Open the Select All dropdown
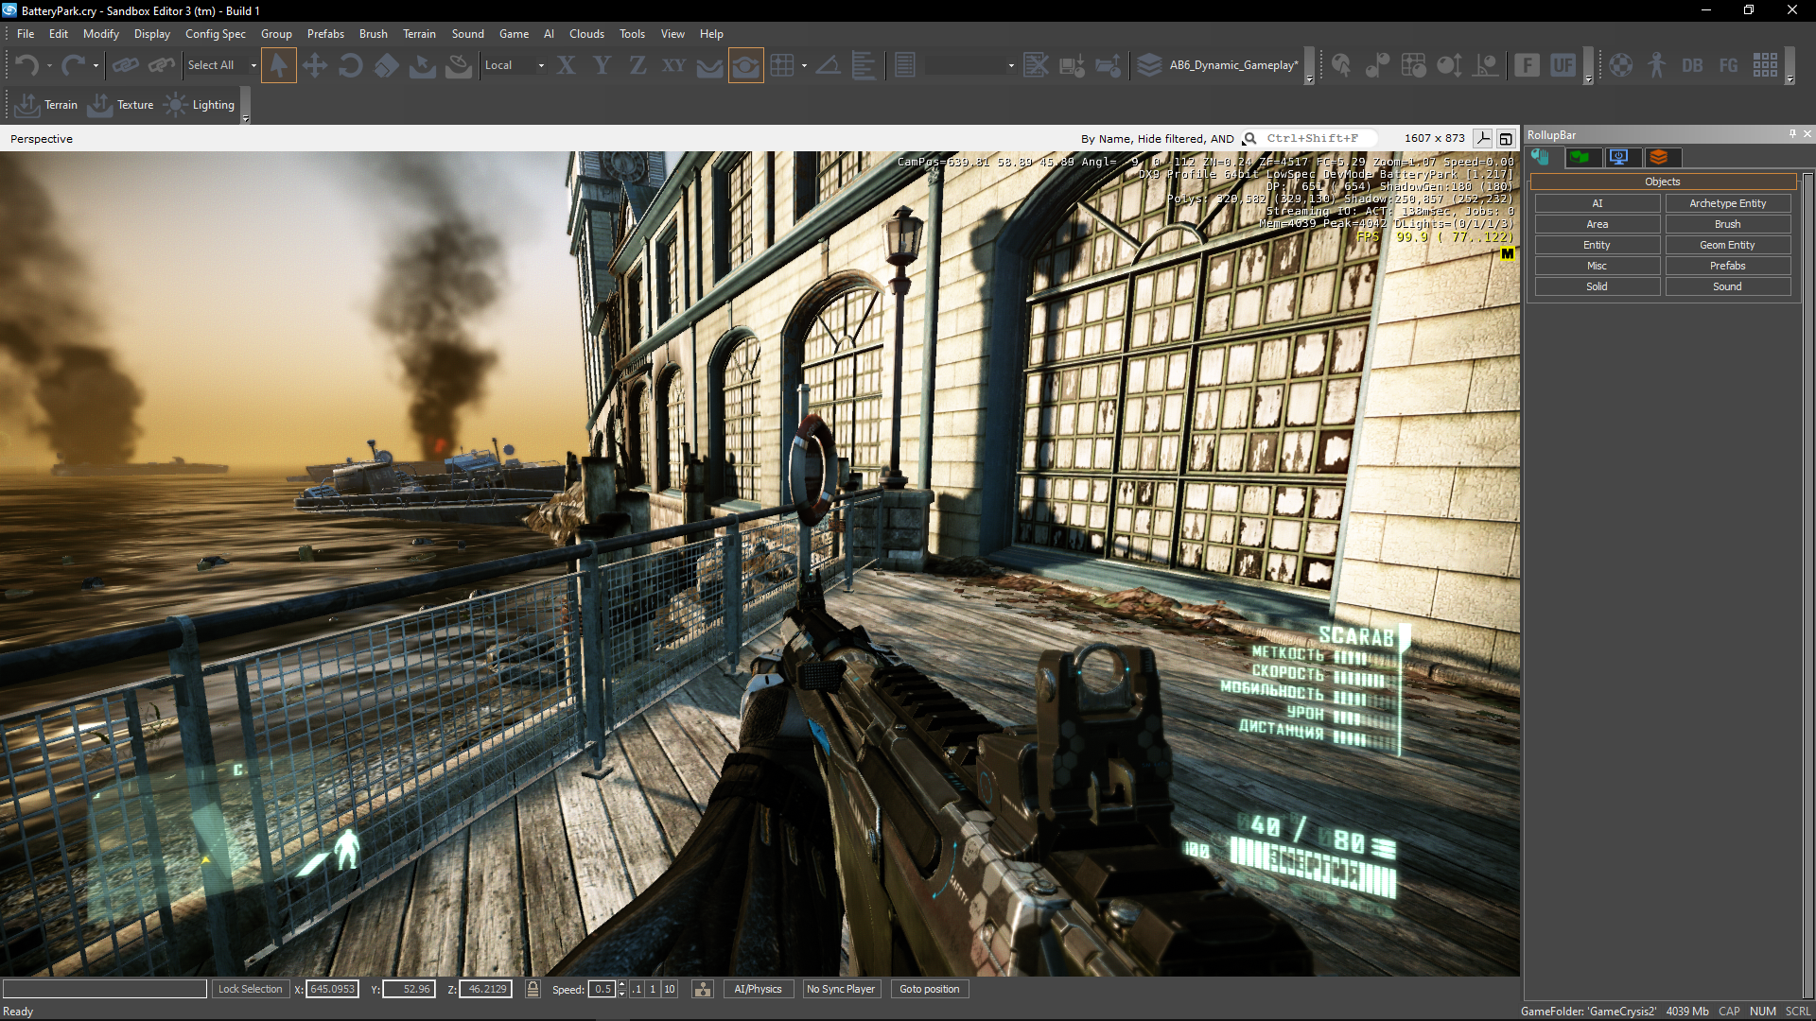The image size is (1816, 1021). 253,65
